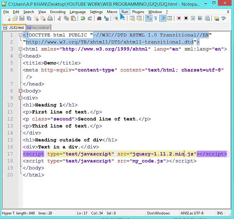Screen dimensions: 234x219
Task: Click class value 'second' on line 12
Action: click(x=62, y=119)
